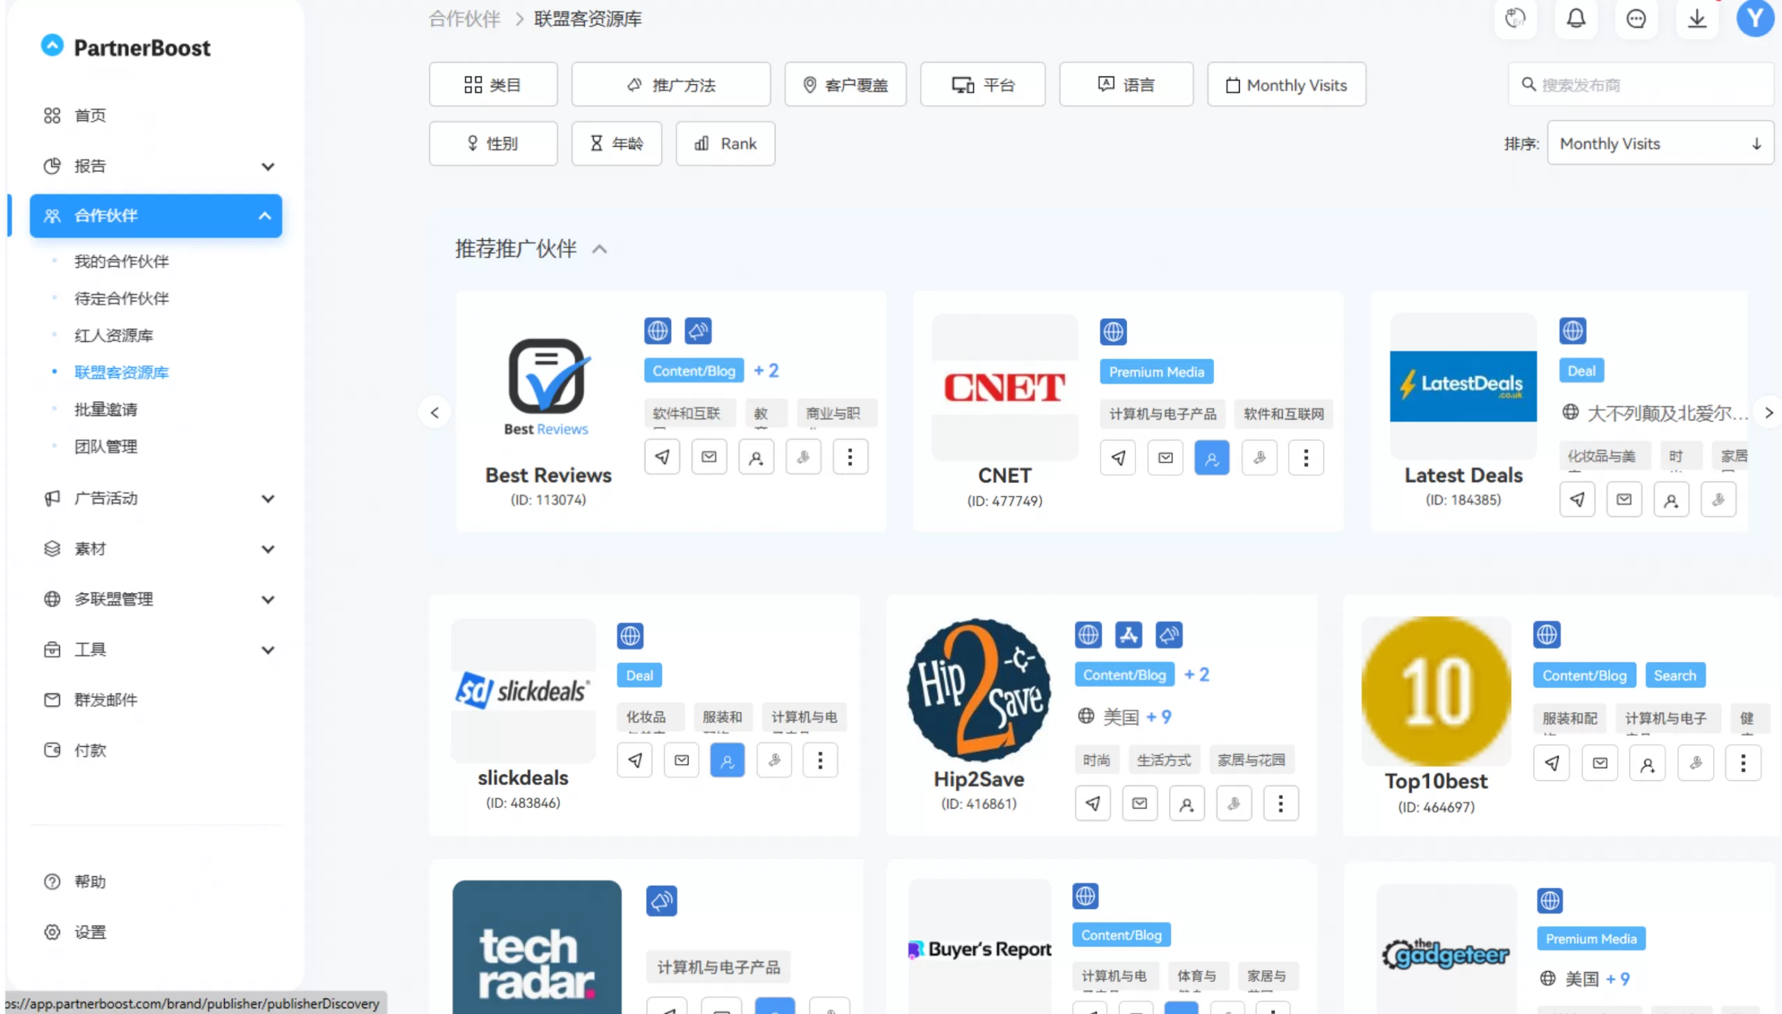1782x1014 pixels.
Task: Collapse the 推荐推广伙伴 section
Action: [x=599, y=249]
